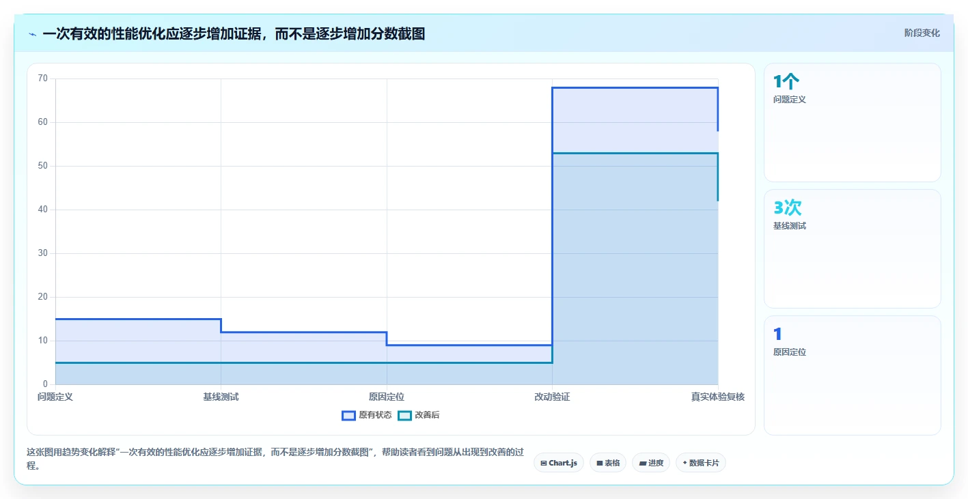Toggle the 原有状态 legend entry
The image size is (968, 499).
pyautogui.click(x=367, y=415)
